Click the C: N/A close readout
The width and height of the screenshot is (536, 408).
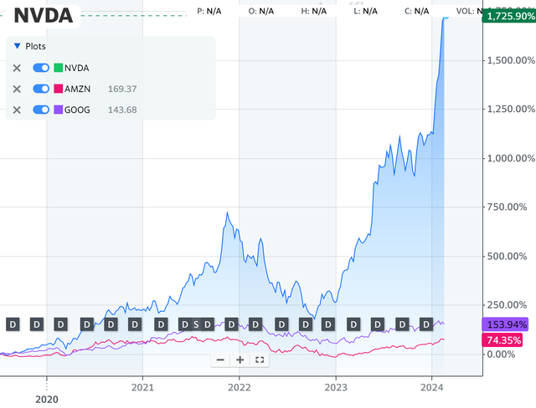tap(417, 11)
